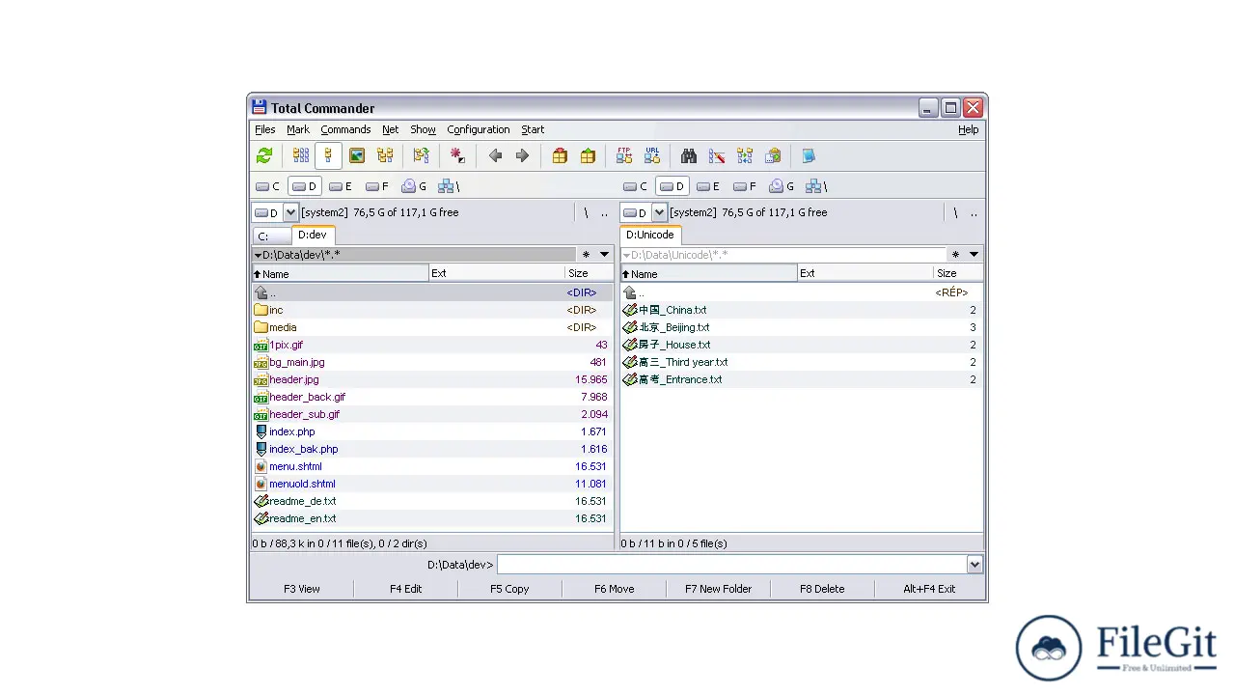Screen dimensions: 1235x695
Task: Open the URL new FTP connection icon
Action: (652, 155)
